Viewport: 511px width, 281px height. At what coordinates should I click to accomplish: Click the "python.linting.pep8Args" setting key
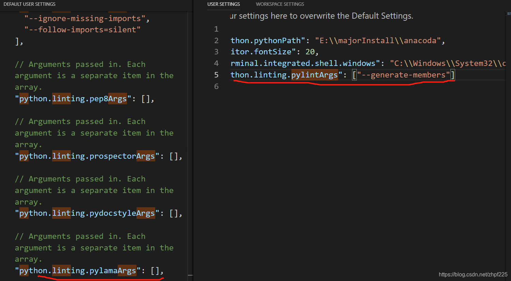click(x=73, y=99)
